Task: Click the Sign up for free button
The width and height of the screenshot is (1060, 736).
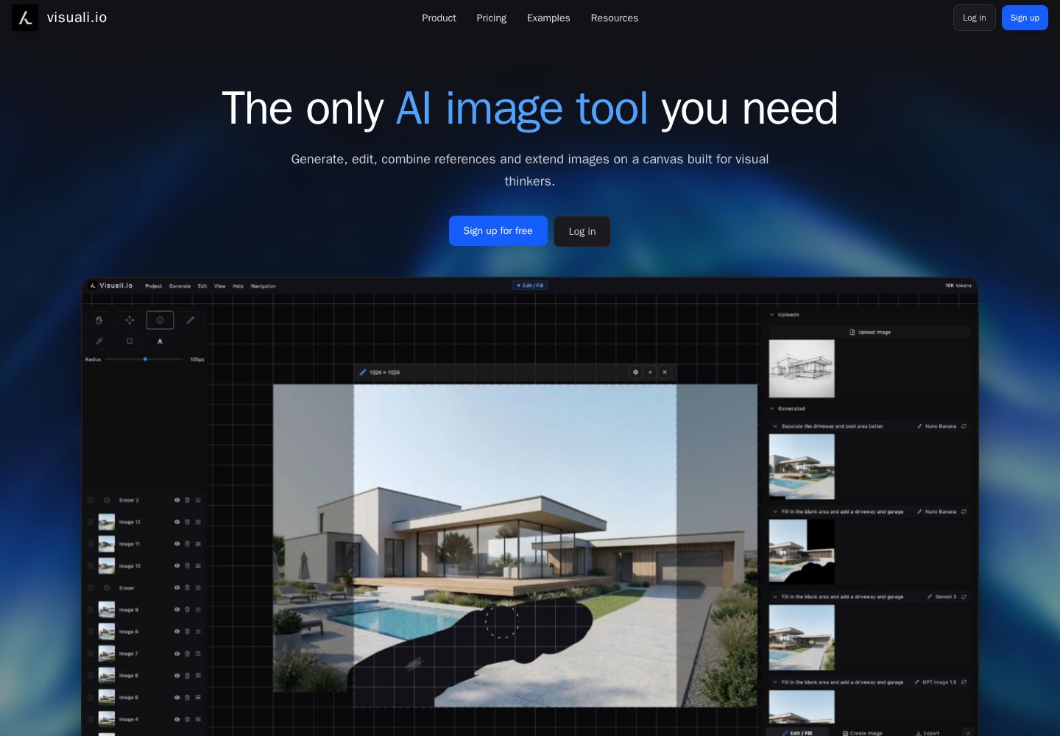Action: pyautogui.click(x=498, y=231)
